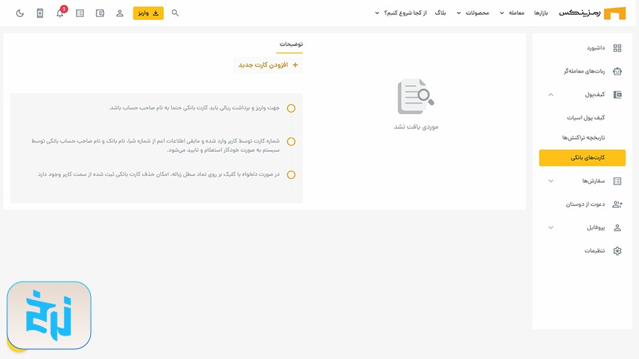The width and height of the screenshot is (639, 359).
Task: Click the mobile app download icon
Action: tap(40, 13)
